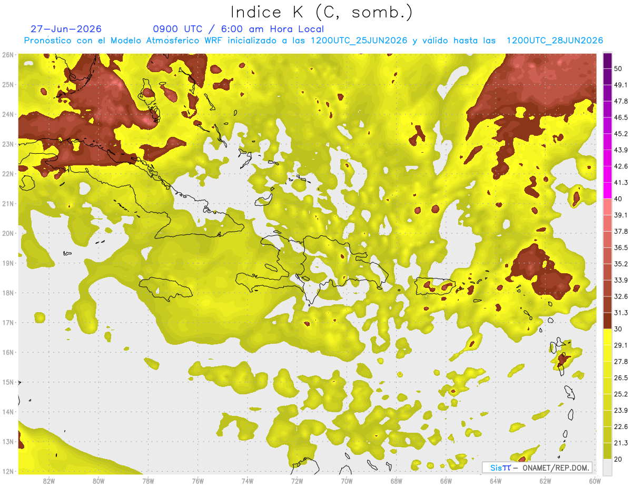Click the "23N" latitude label
This screenshot has width=632, height=488.
click(x=8, y=144)
